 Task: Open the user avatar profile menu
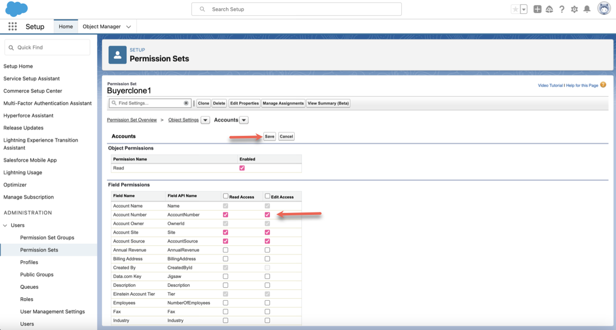point(603,9)
